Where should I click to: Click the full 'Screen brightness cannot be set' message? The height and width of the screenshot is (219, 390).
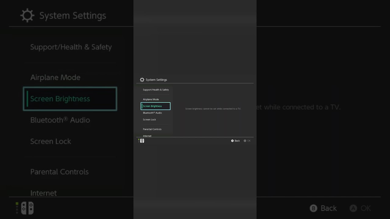coord(213,109)
